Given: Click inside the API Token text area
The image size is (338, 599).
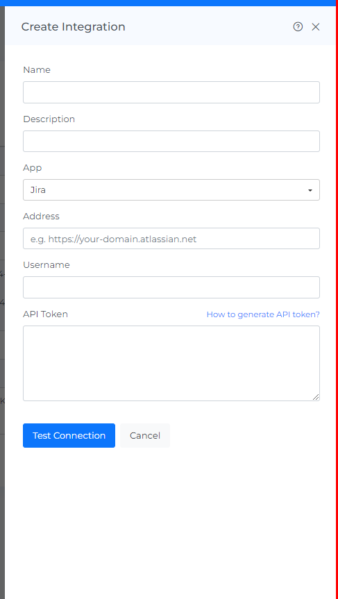Looking at the screenshot, I should tap(171, 363).
